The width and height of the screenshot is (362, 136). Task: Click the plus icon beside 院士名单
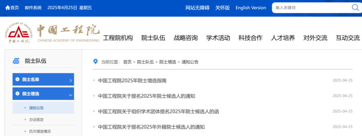click(x=17, y=79)
